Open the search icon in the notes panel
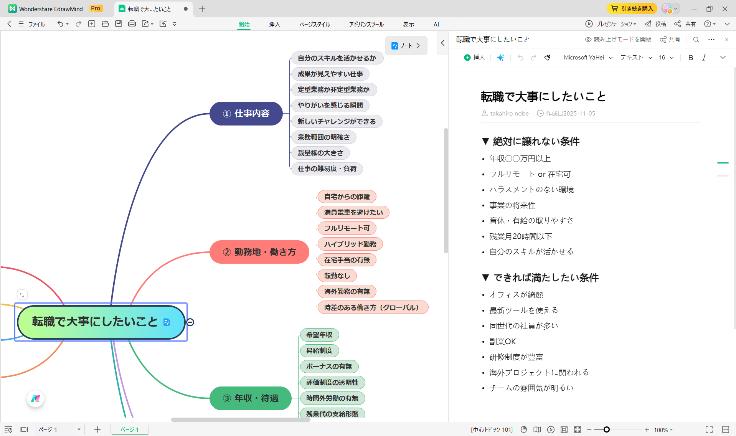 pos(696,39)
